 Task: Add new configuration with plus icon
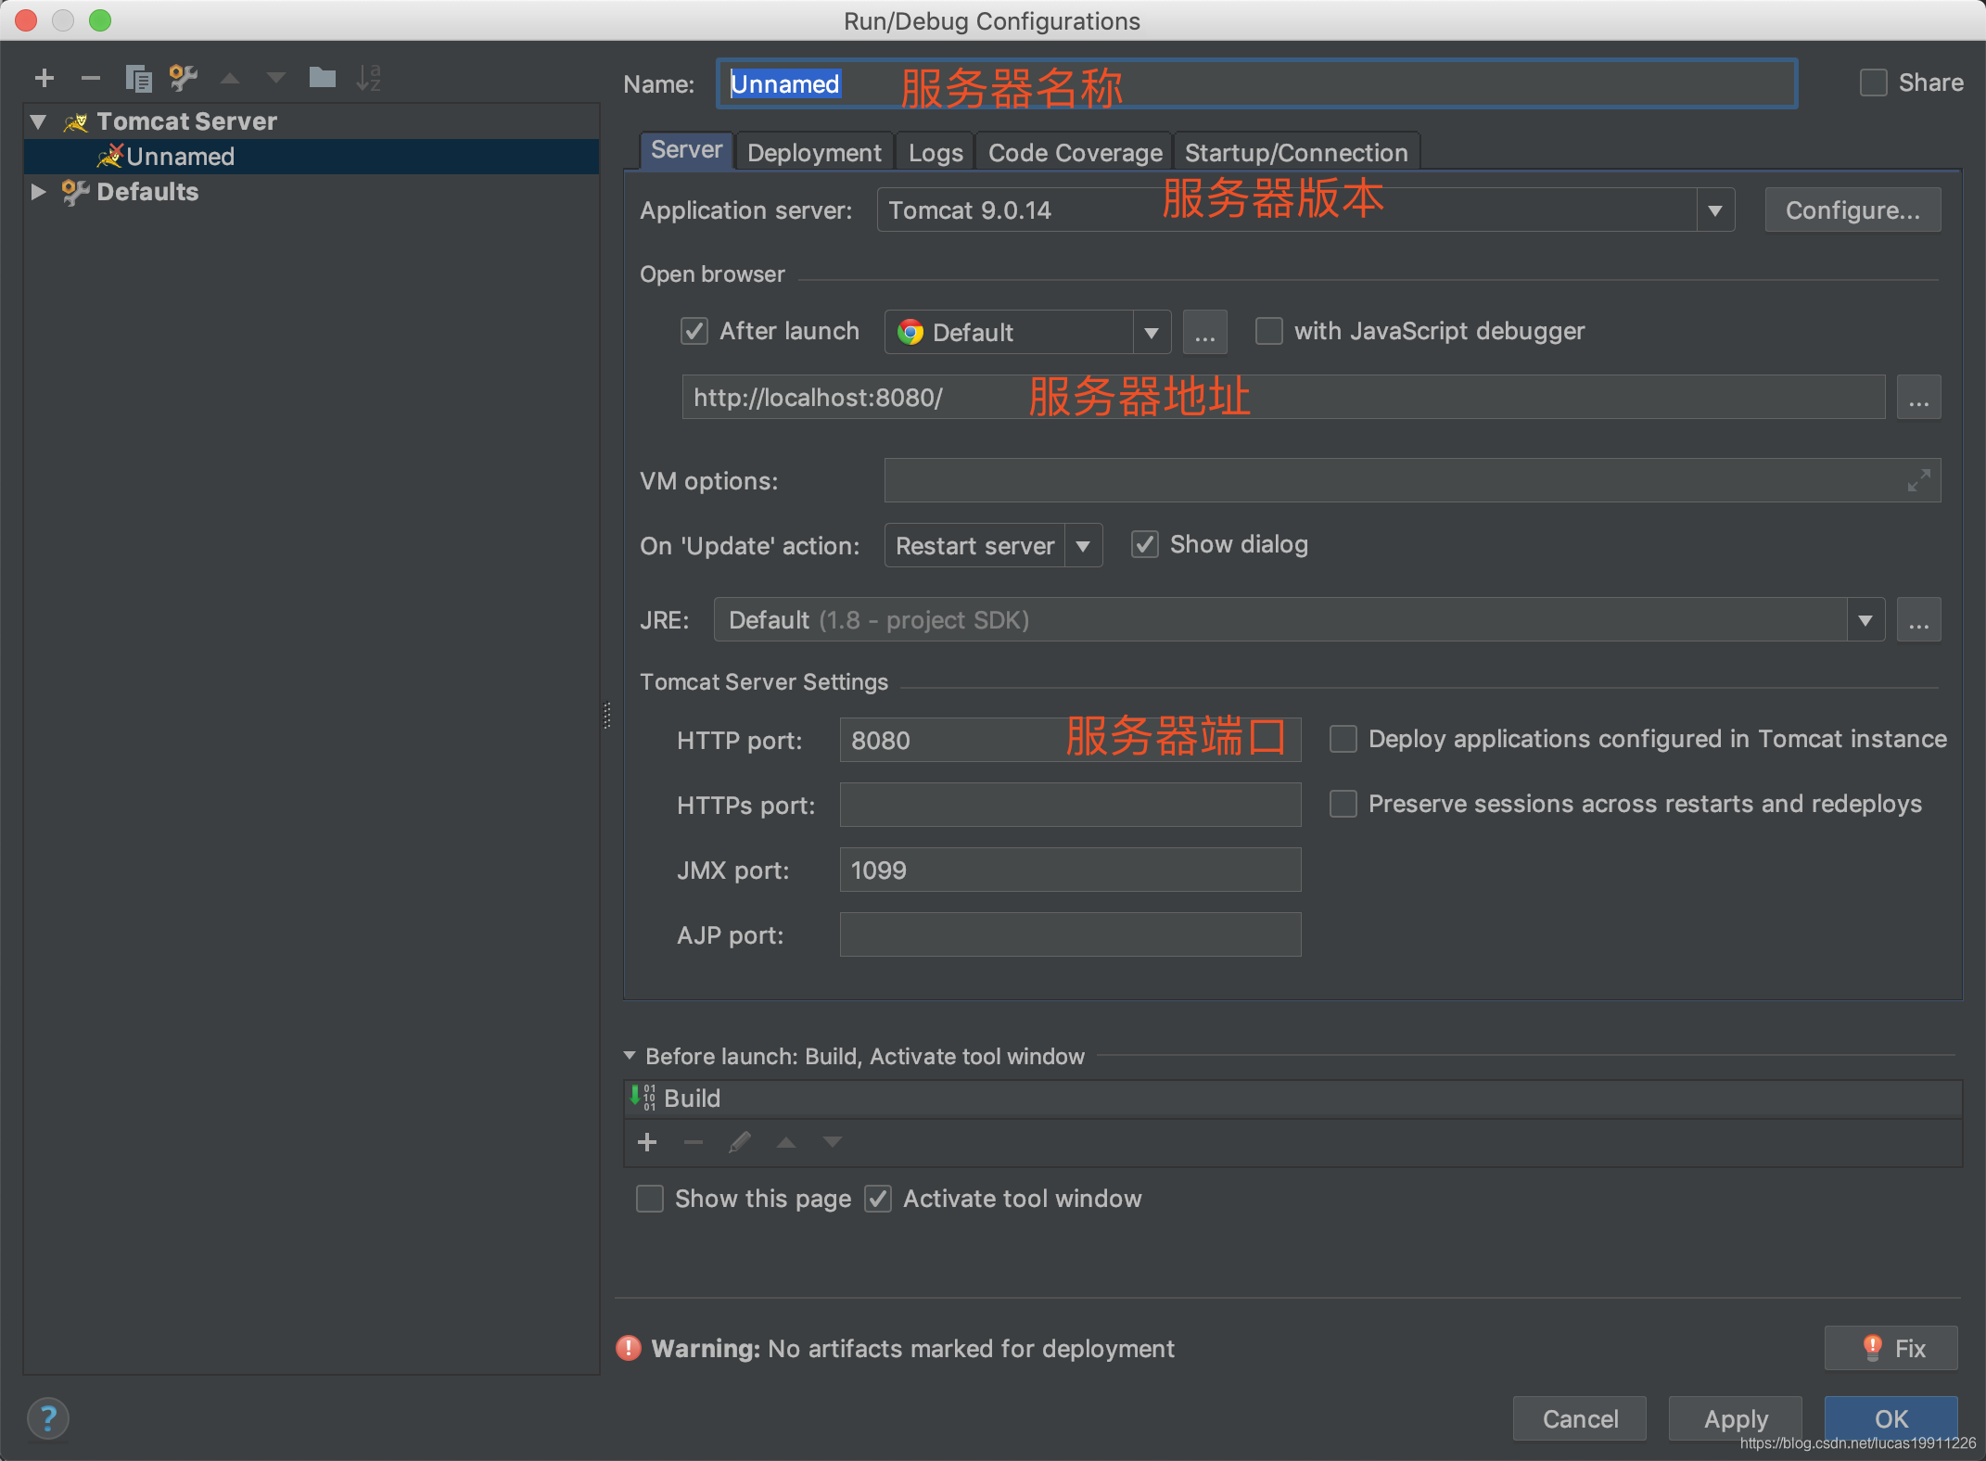44,79
